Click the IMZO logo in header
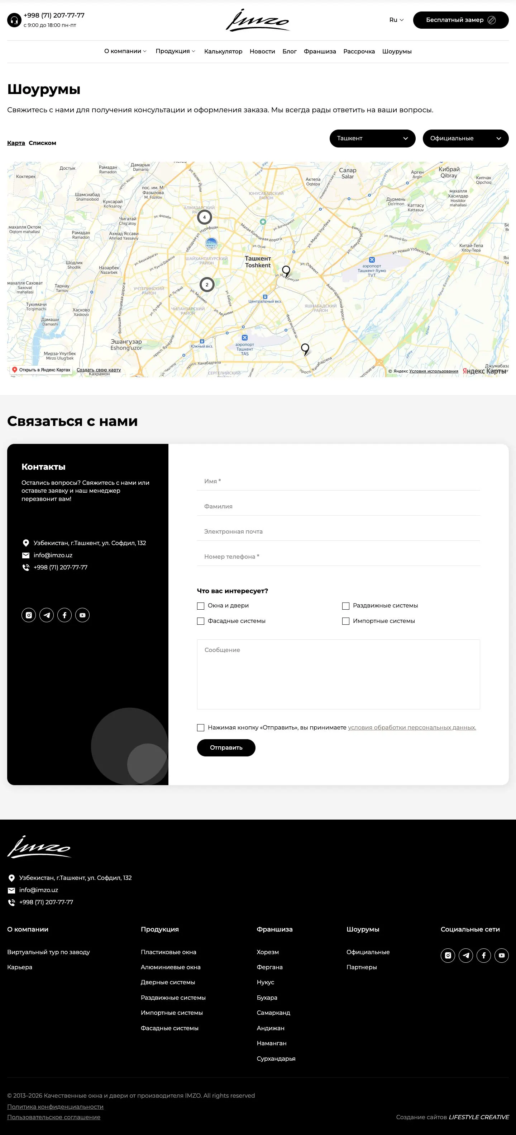516x1135 pixels. click(258, 20)
